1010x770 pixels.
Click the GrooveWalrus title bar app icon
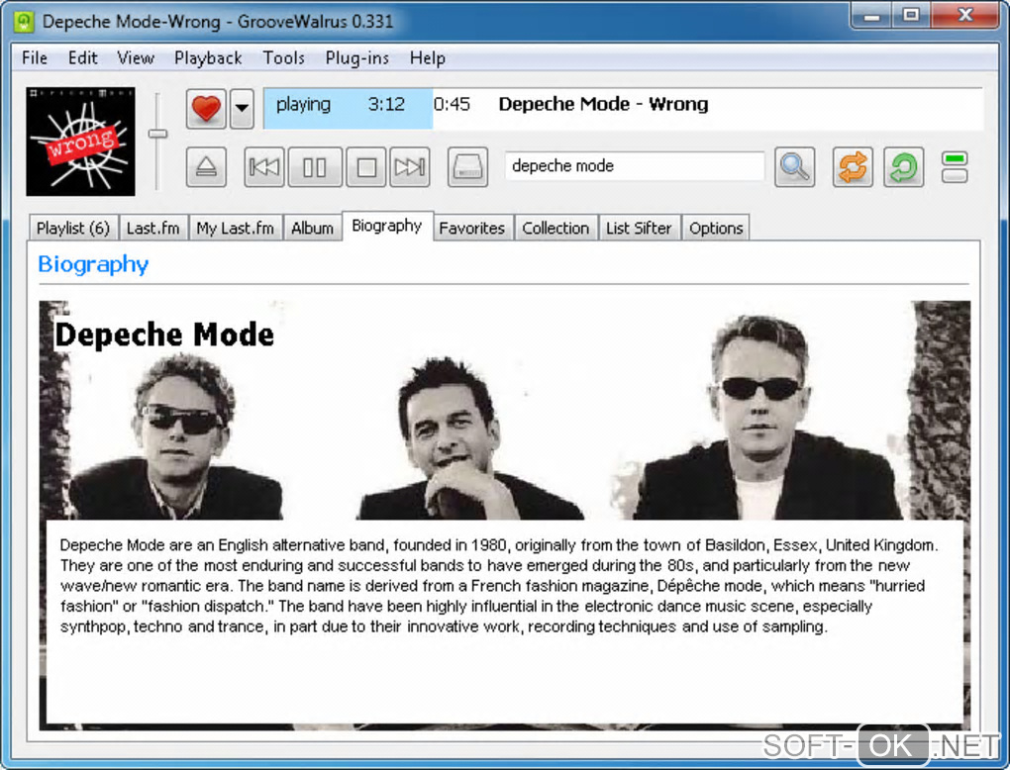24,21
